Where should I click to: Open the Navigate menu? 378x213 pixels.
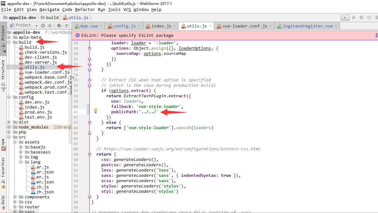tap(49, 10)
